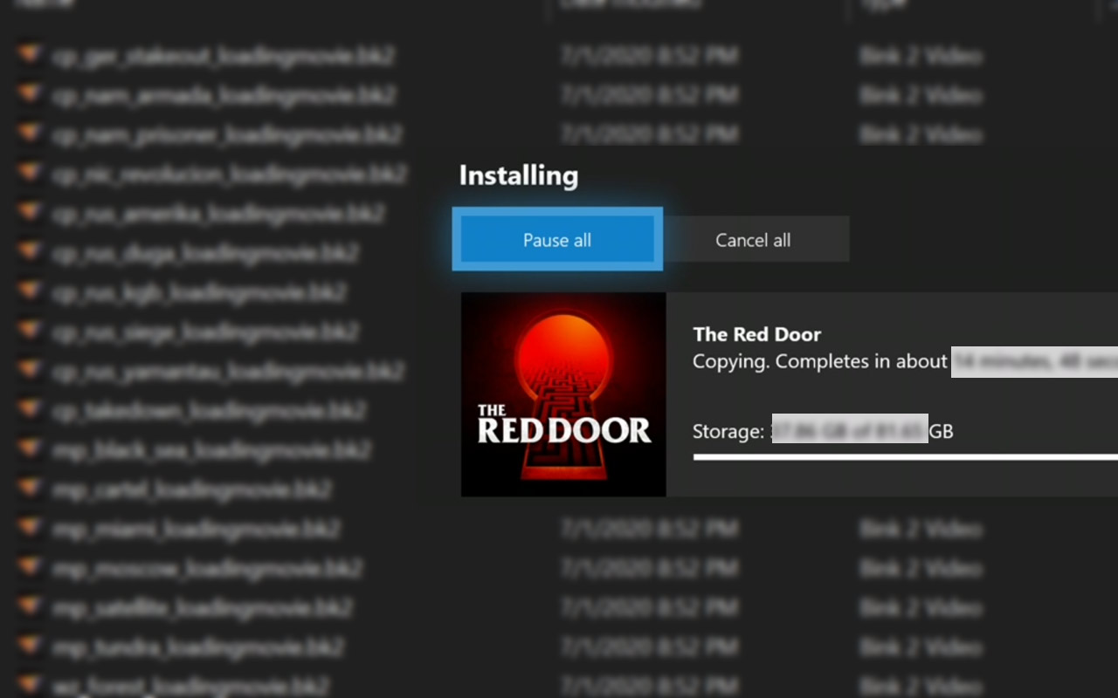Open The Red Door game cover thumbnail
The image size is (1118, 698).
click(x=563, y=394)
